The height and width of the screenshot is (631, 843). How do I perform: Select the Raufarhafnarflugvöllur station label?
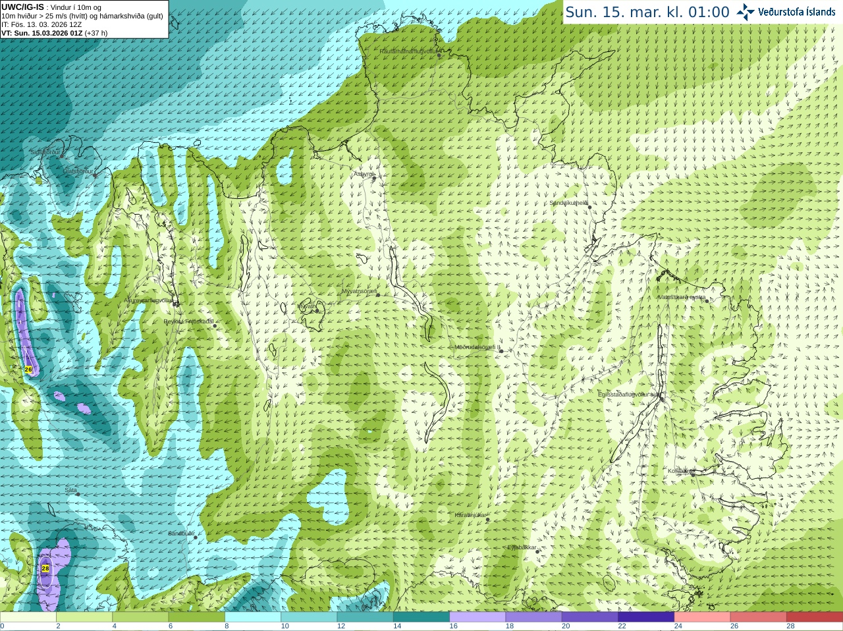[x=408, y=51]
